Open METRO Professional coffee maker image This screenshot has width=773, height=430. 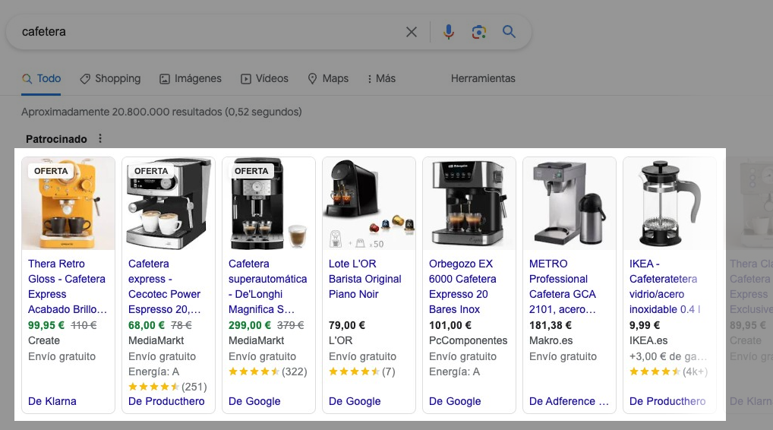pos(569,204)
